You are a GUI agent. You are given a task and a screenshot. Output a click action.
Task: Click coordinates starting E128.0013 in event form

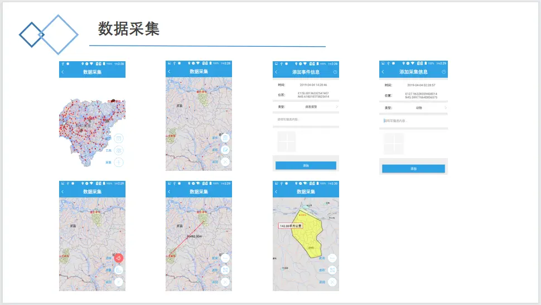pyautogui.click(x=313, y=95)
